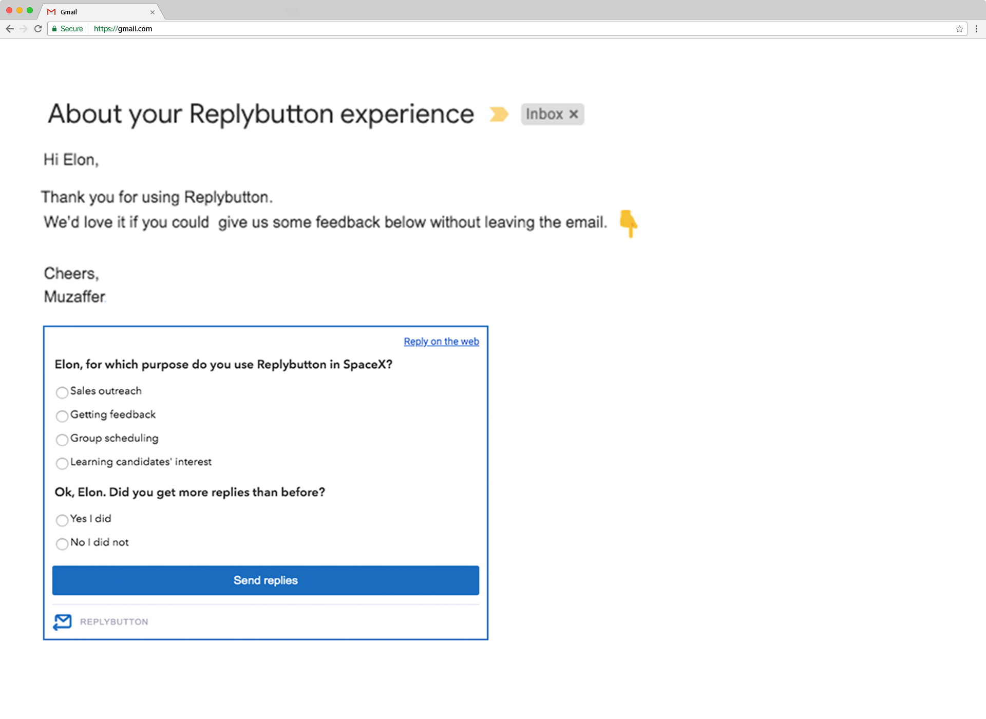The width and height of the screenshot is (986, 719).
Task: Open the Chrome three-dot menu
Action: pos(976,29)
